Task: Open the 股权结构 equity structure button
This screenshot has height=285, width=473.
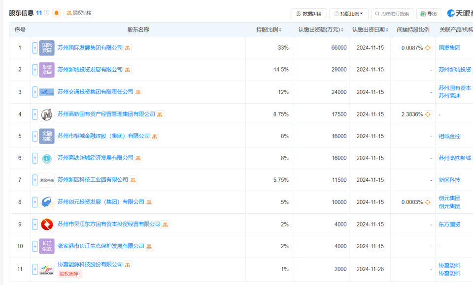Action: click(79, 13)
